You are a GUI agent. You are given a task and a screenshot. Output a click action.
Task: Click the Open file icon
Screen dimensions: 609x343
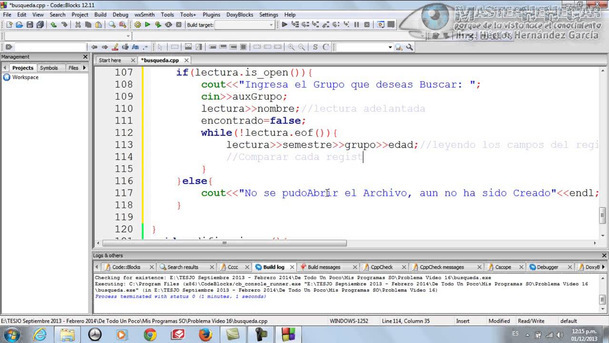pyautogui.click(x=20, y=25)
